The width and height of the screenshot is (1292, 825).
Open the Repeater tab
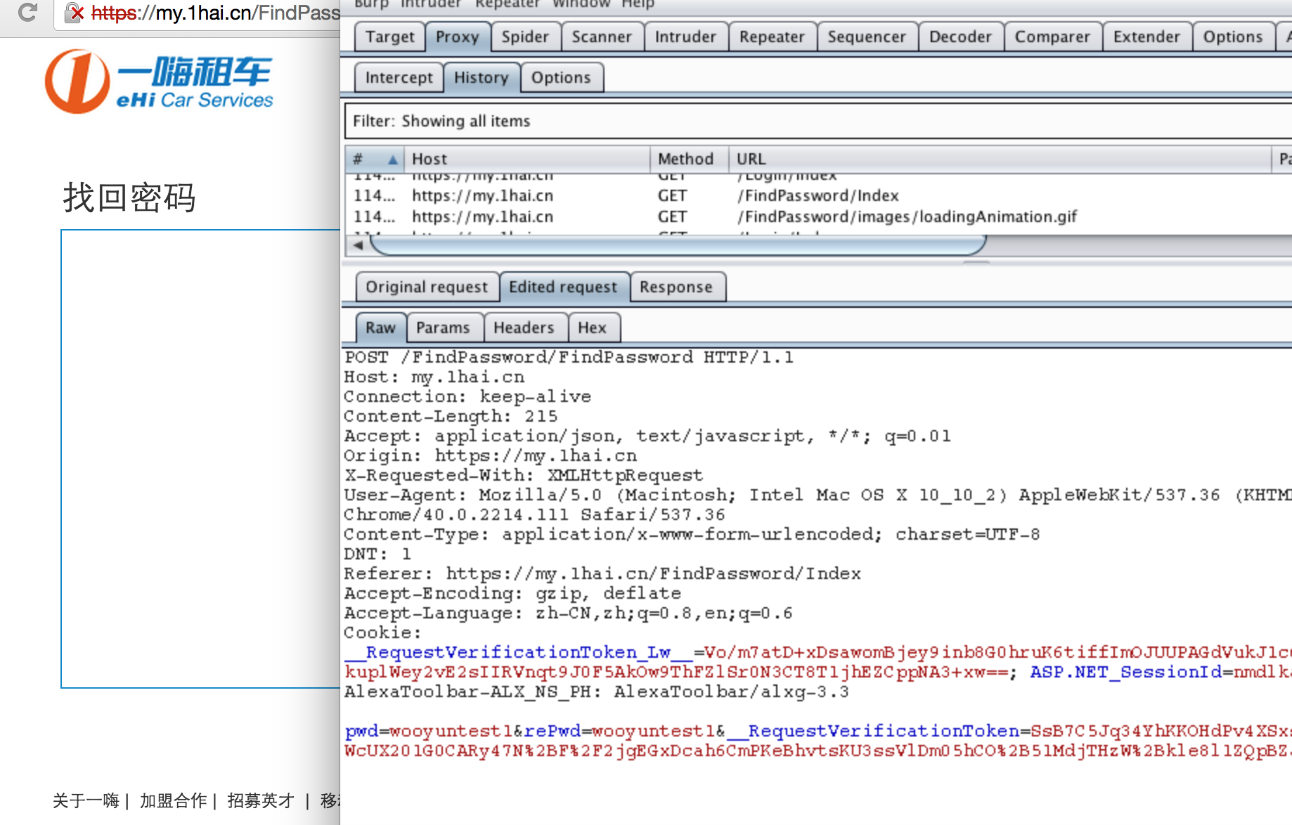click(x=772, y=37)
